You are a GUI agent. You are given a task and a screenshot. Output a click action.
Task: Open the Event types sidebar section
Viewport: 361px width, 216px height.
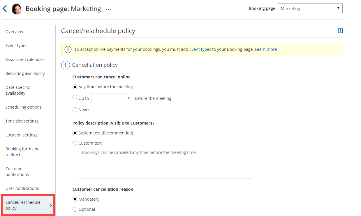(16, 46)
